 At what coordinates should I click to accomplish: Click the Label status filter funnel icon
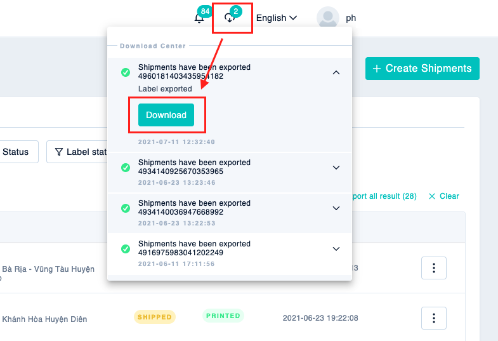pyautogui.click(x=59, y=152)
